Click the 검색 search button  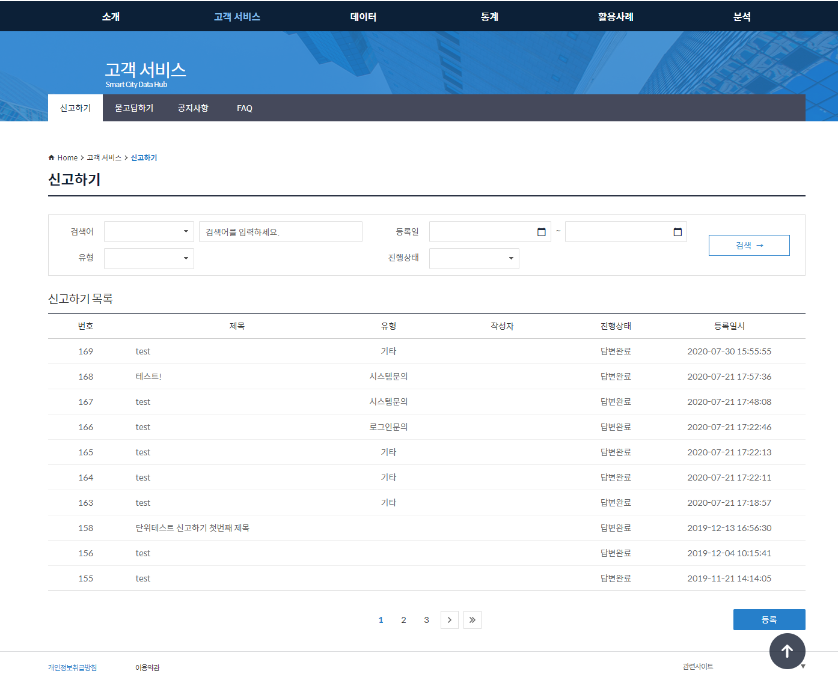(748, 245)
